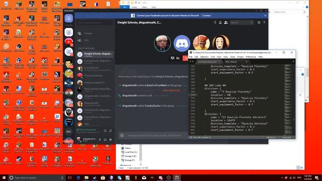Open the mentions icon in Discord header

(259, 22)
